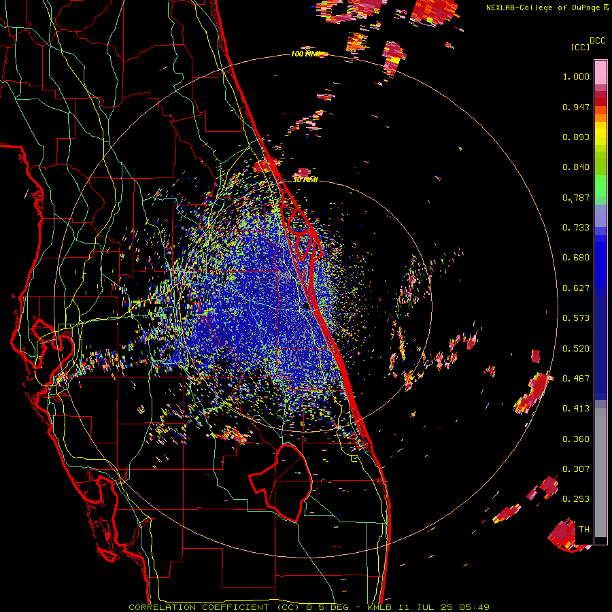Click the black radar site dot at map center

[306, 306]
